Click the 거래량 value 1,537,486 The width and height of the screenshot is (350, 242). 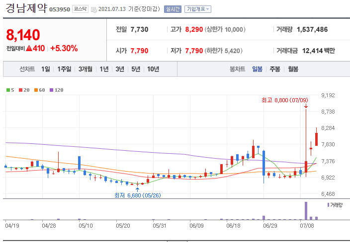(312, 29)
